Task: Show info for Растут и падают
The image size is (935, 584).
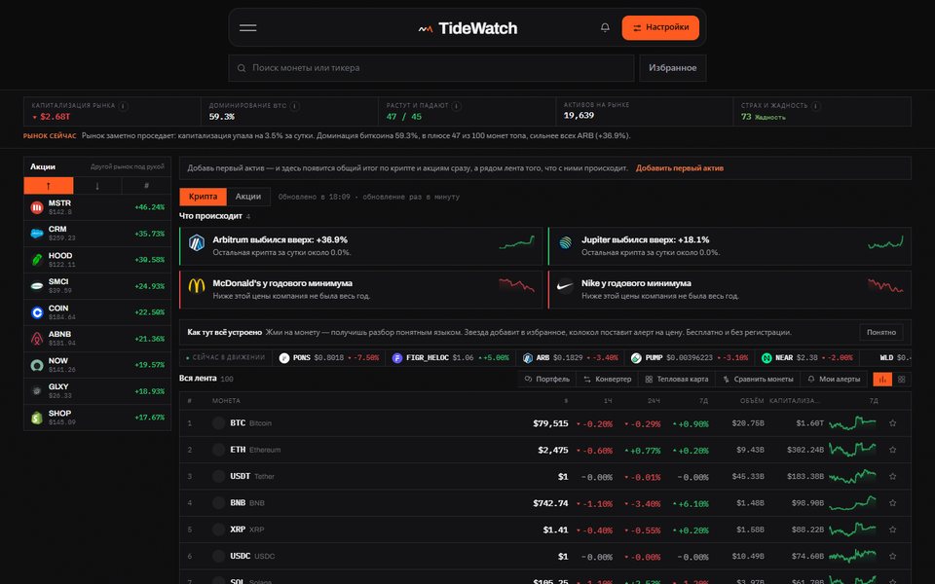Action: [x=456, y=106]
